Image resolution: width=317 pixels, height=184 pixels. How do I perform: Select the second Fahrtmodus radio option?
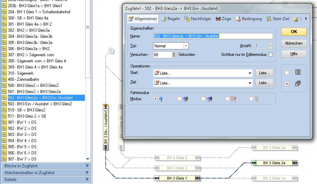[x=179, y=99]
